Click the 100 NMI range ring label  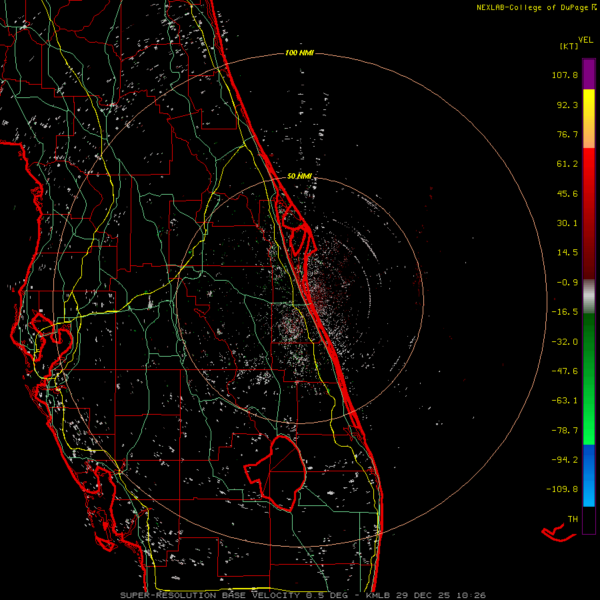(x=299, y=53)
